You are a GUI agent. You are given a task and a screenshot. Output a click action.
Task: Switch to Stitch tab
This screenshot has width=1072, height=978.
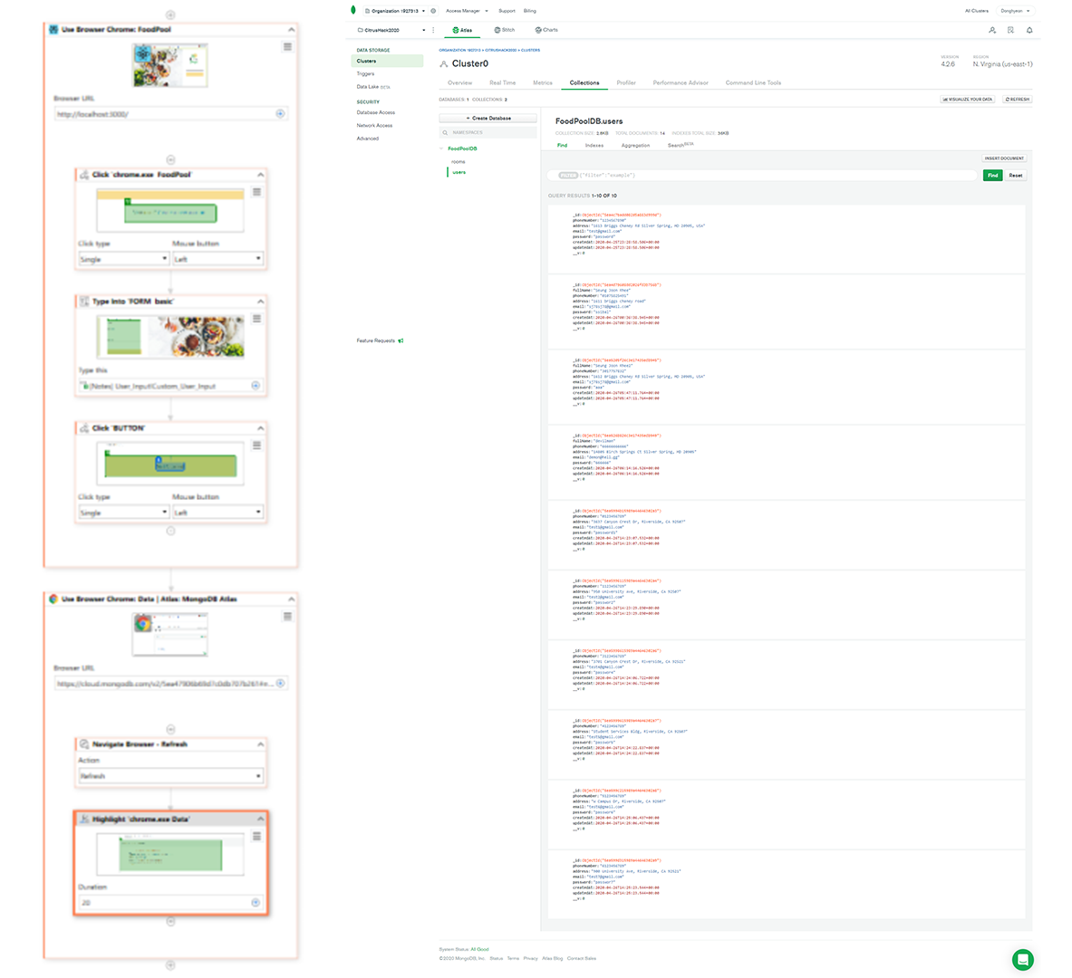(x=505, y=30)
